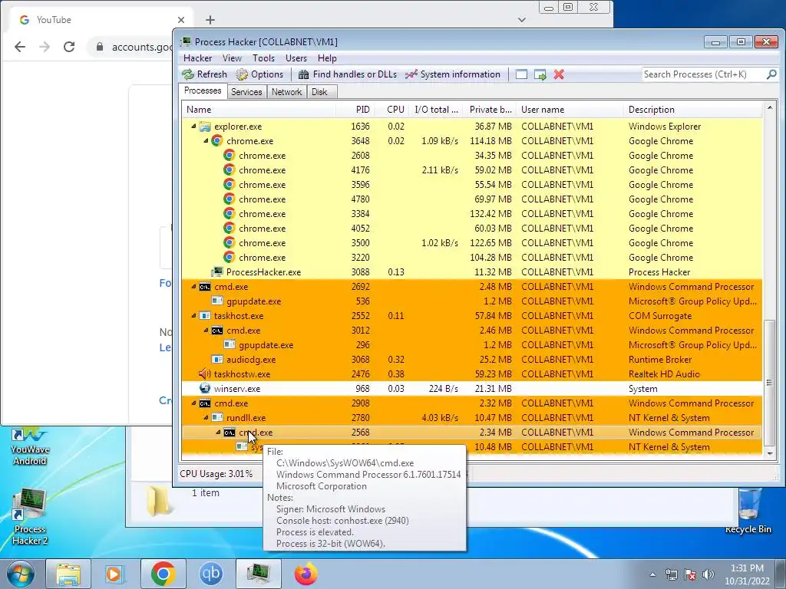Viewport: 786px width, 589px height.
Task: Click the 21.31 MB private bytes cell
Action: tap(494, 389)
